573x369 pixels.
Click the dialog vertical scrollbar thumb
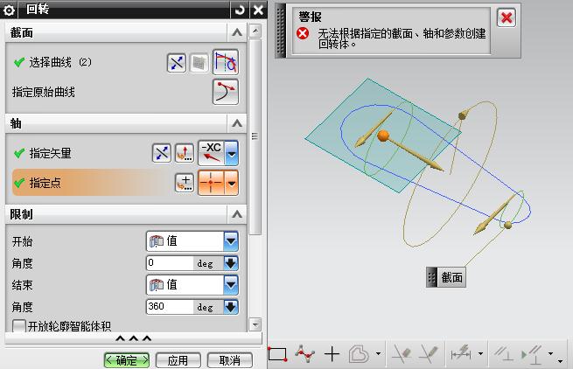(255, 136)
